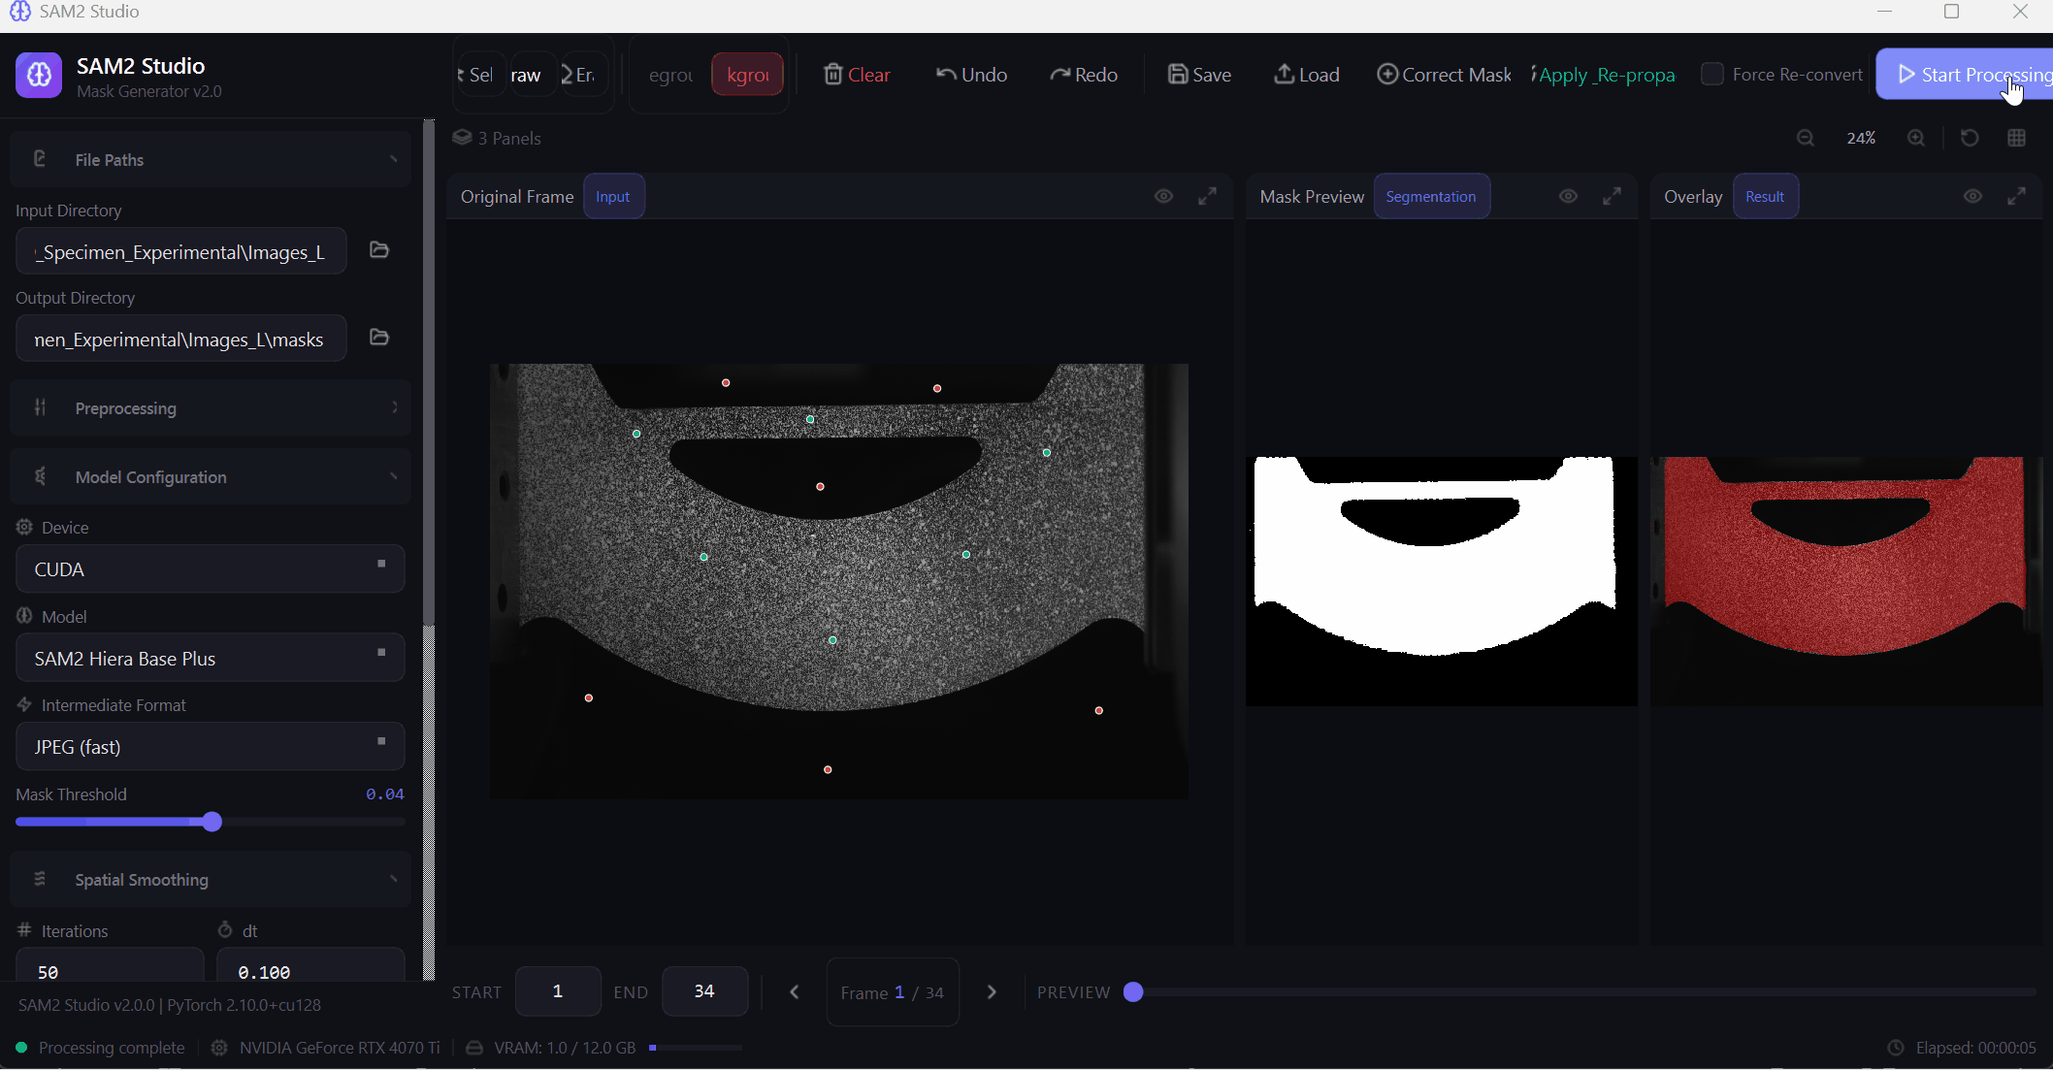Open the Model dropdown showing SAM2 Hiera Base Plus

pos(210,658)
